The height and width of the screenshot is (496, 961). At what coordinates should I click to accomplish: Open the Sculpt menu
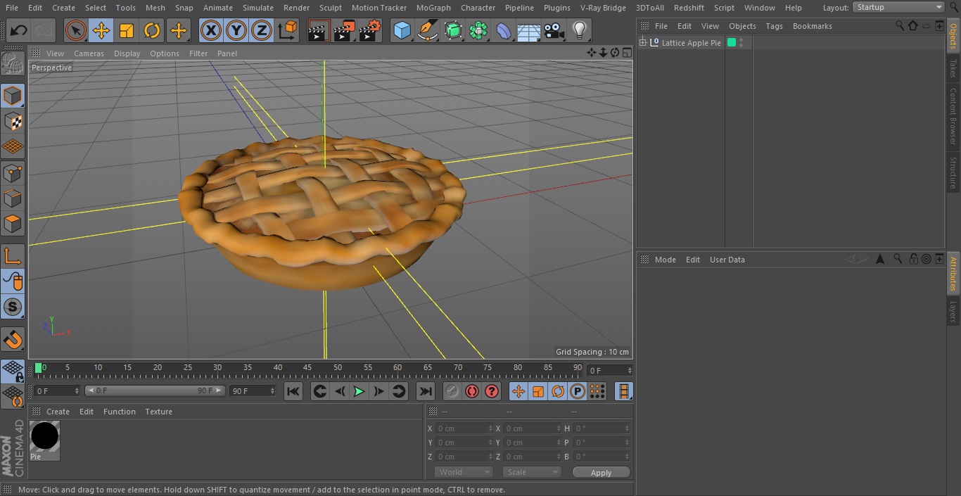tap(330, 8)
